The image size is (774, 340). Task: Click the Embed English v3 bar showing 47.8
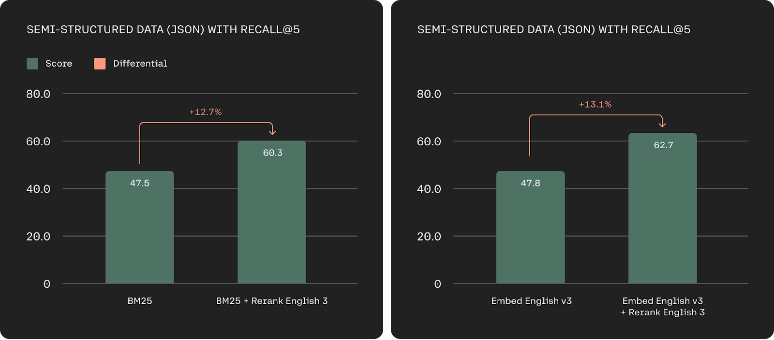click(x=531, y=227)
